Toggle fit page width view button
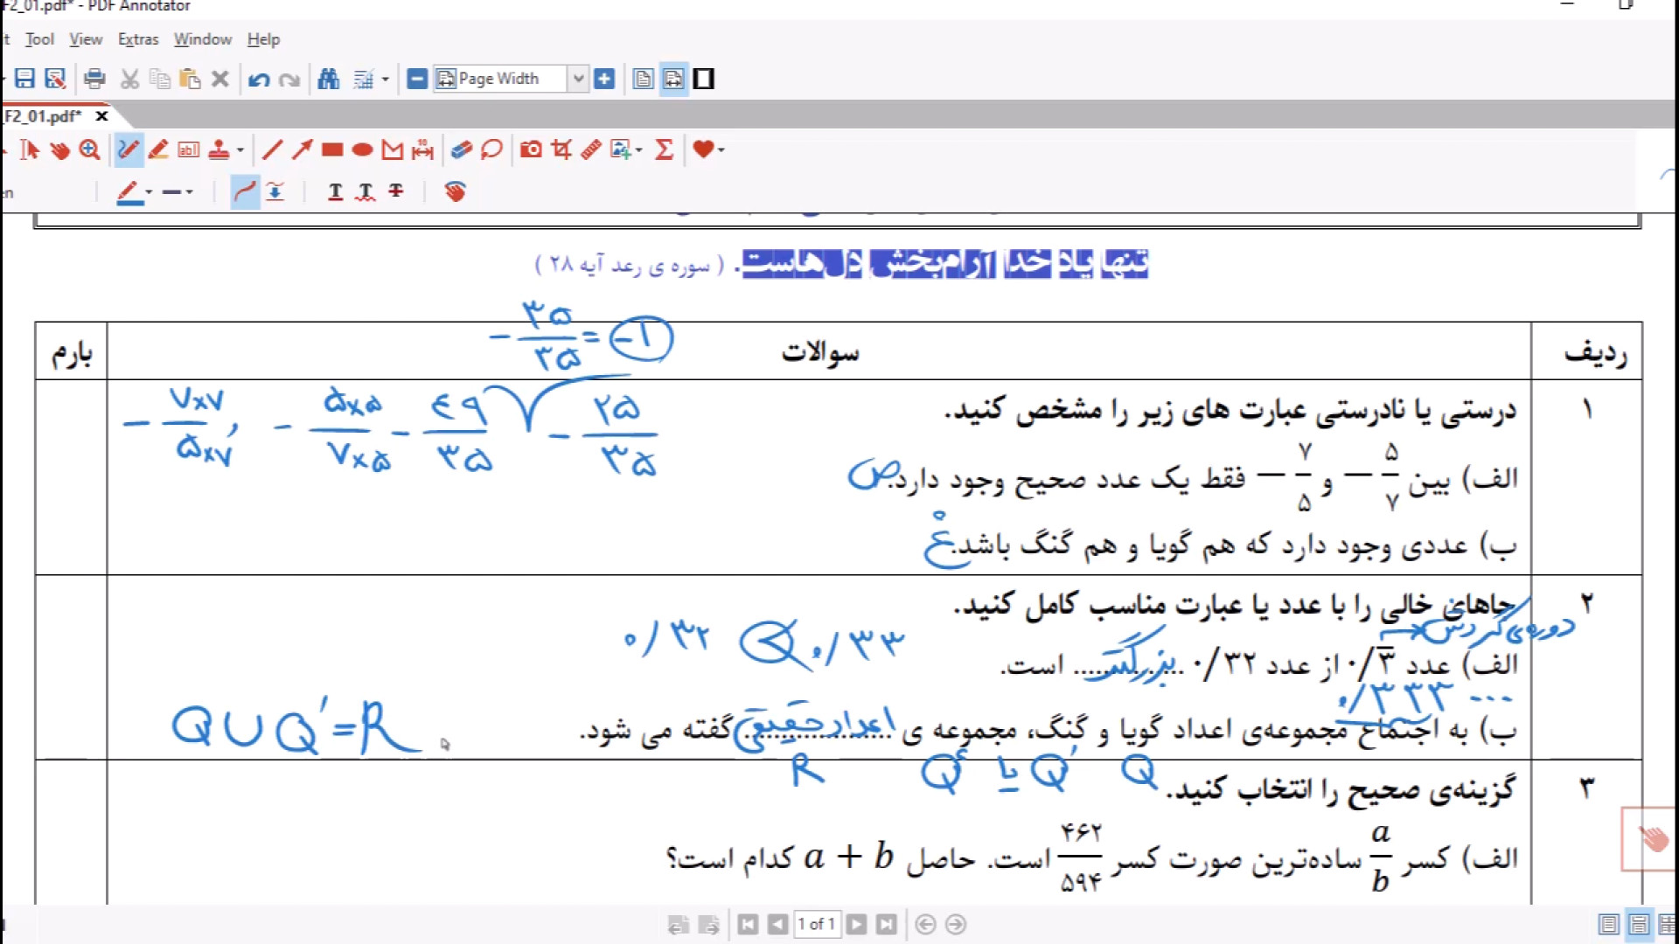 click(673, 80)
